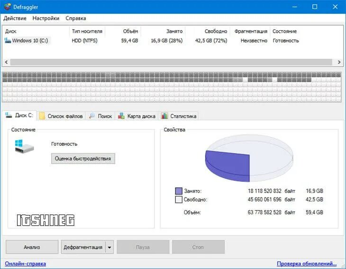Click the white Свободно color swatch

point(179,199)
